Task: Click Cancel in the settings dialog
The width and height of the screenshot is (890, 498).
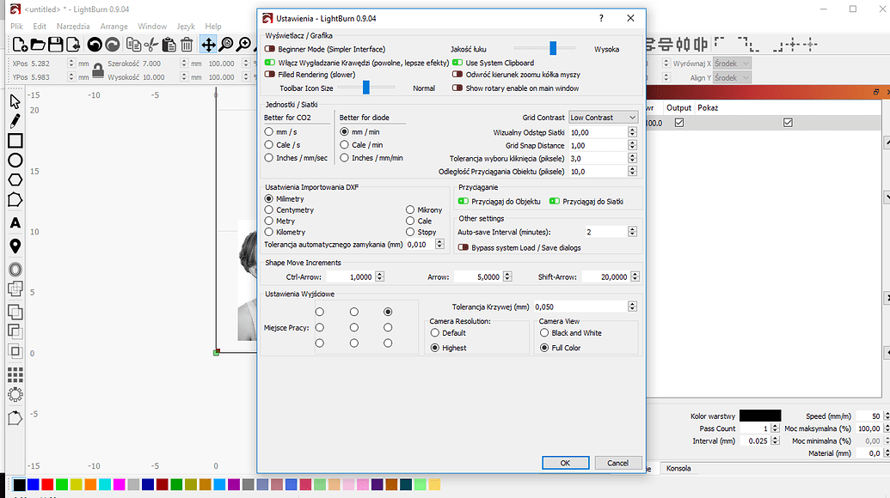Action: (x=617, y=463)
